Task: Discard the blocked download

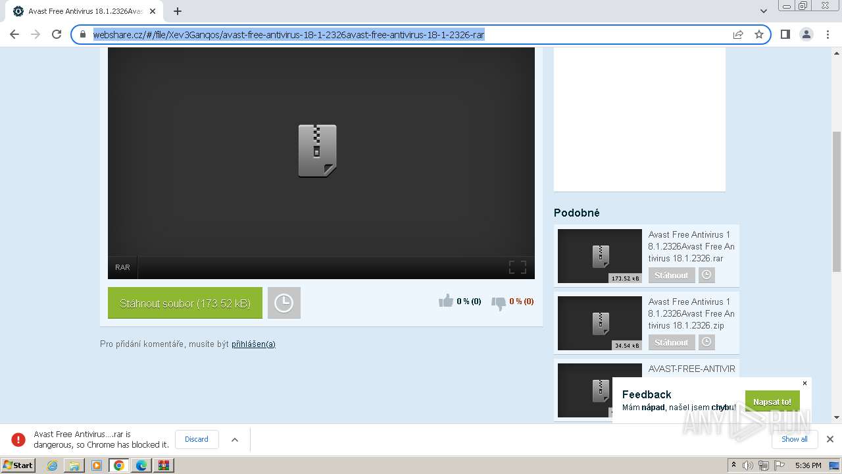Action: click(197, 439)
